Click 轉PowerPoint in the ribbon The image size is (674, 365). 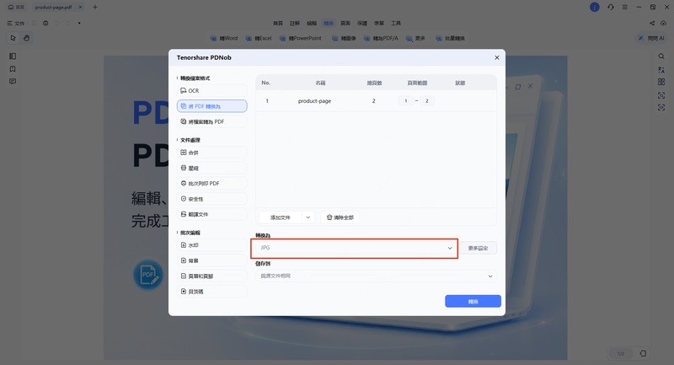(301, 38)
